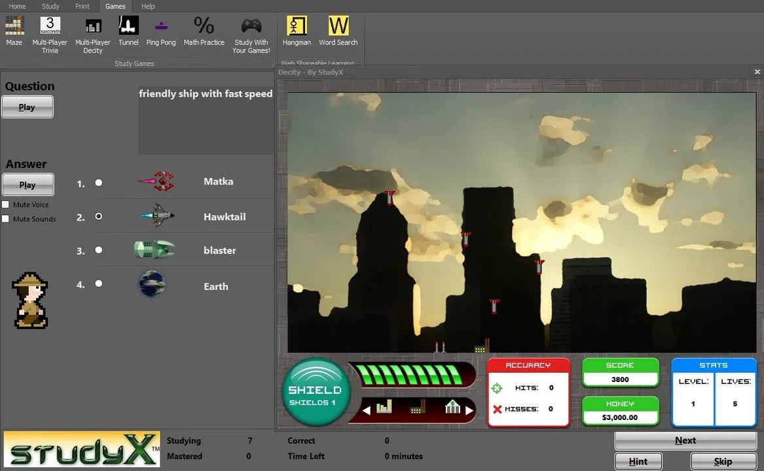Check the Mute Sounds box
The width and height of the screenshot is (764, 471).
7,219
